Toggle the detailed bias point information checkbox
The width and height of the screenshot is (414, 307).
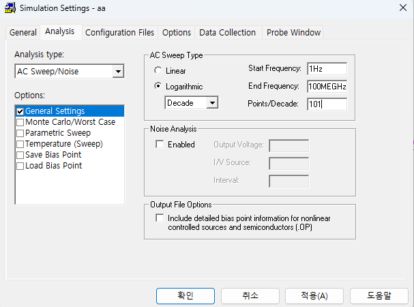(160, 218)
